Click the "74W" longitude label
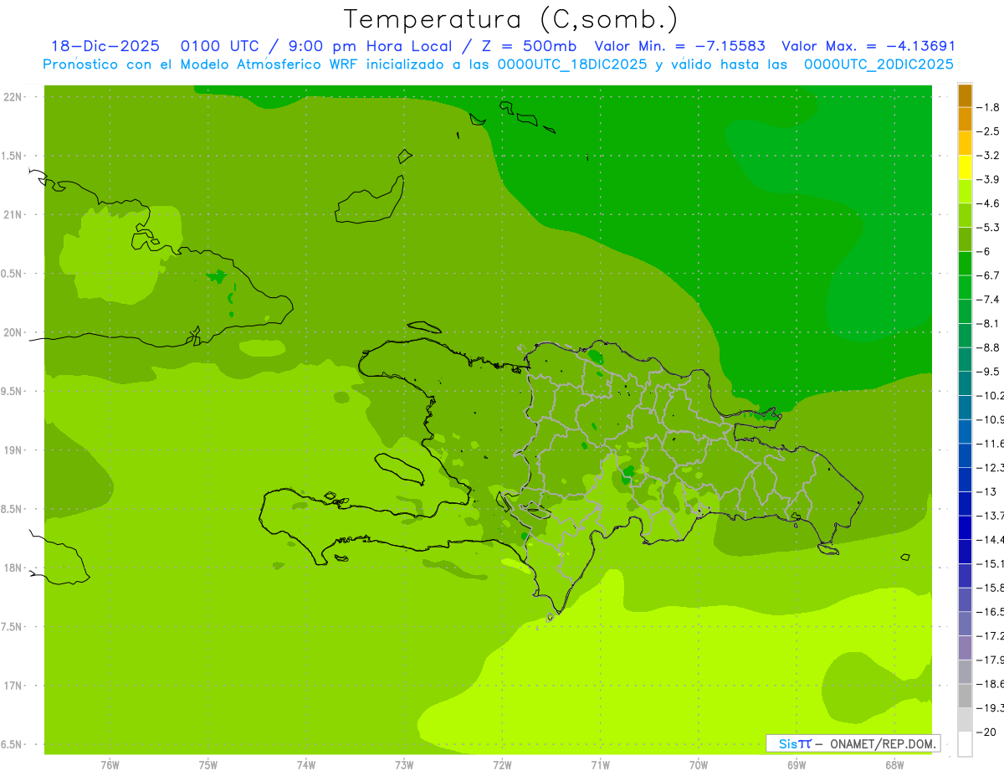Screen dimensions: 1004x776 coord(306,766)
